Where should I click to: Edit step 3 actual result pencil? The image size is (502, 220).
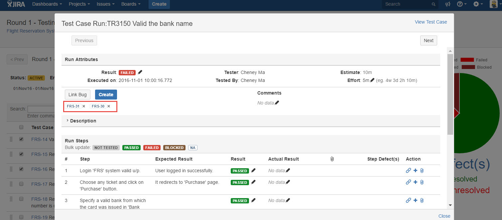tap(288, 200)
